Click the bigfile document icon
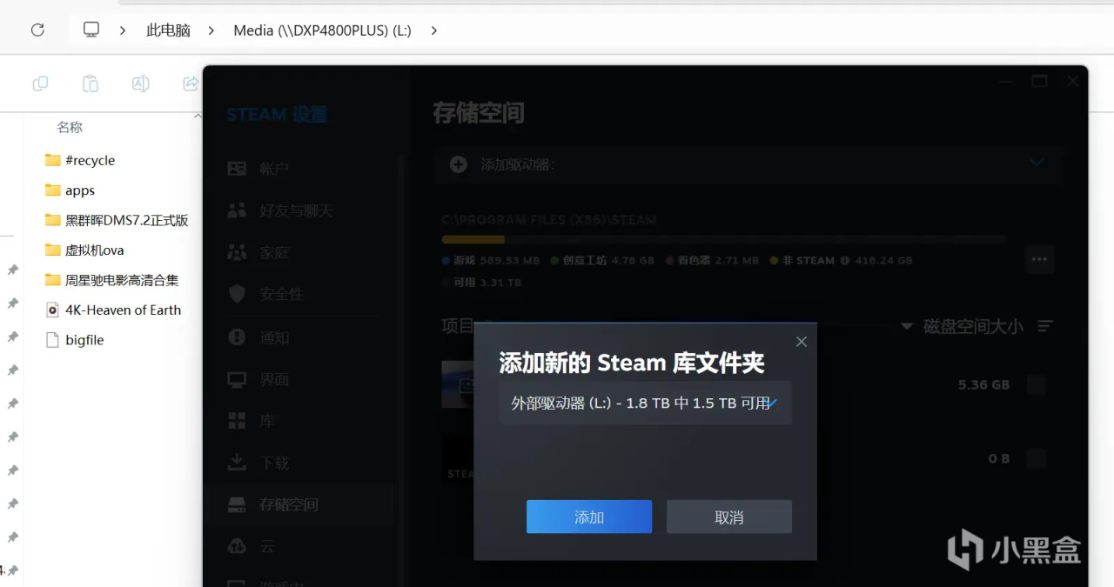This screenshot has height=587, width=1114. tap(52, 340)
